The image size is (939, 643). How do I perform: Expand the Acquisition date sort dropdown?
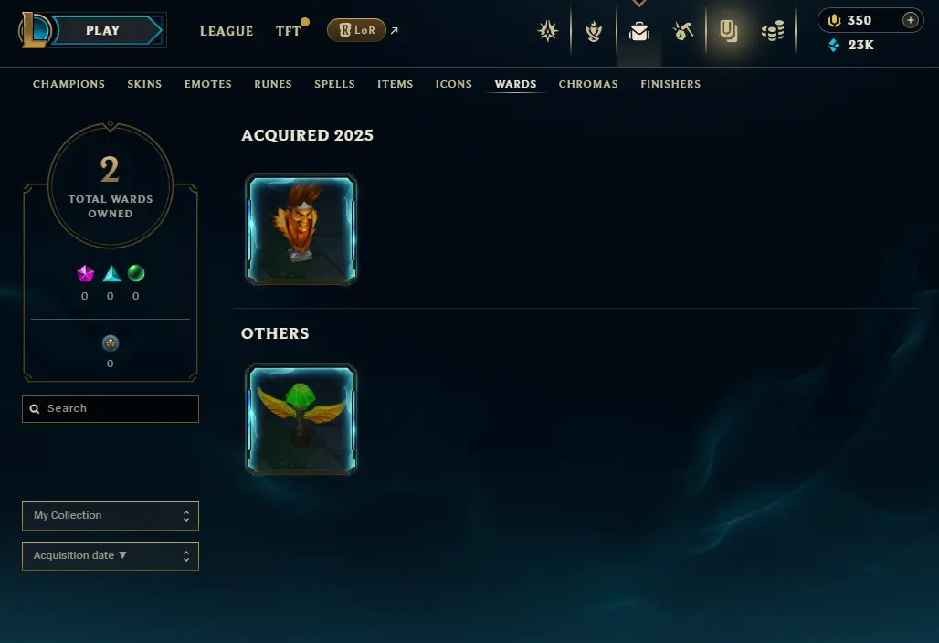tap(111, 555)
